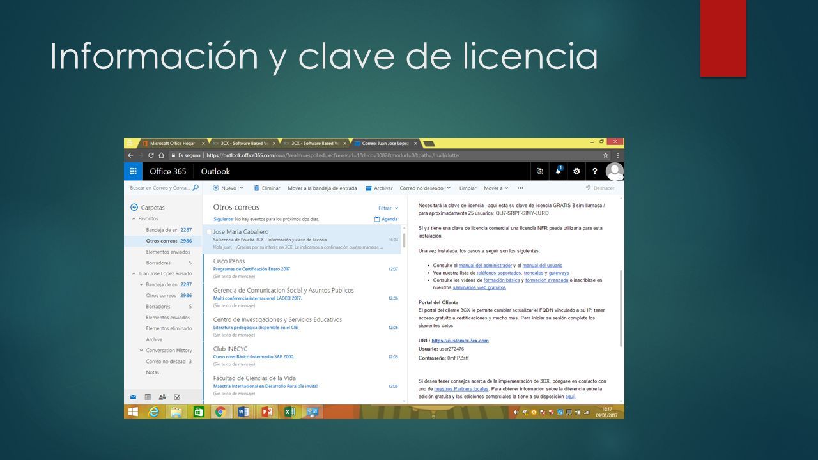Open PowerPoint from the taskbar

tap(266, 412)
